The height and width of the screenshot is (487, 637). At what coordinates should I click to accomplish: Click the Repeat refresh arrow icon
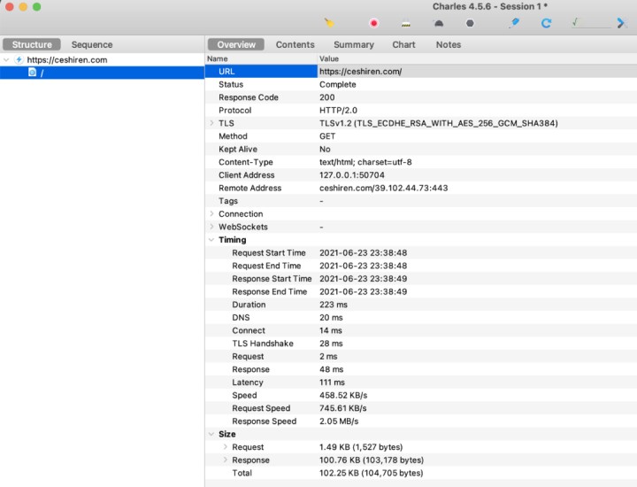point(547,23)
